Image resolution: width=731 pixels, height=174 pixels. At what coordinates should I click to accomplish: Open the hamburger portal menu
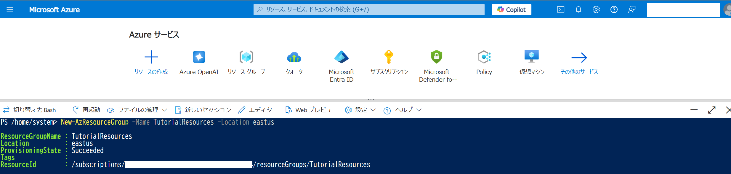[10, 9]
